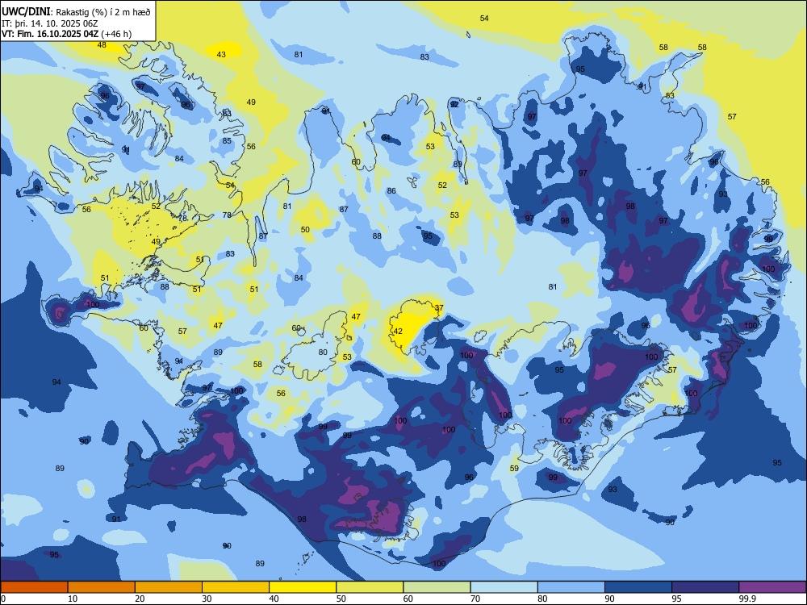This screenshot has height=605, width=807.
Task: Click the 80–90 medium blue legend swatch
Action: [x=571, y=587]
